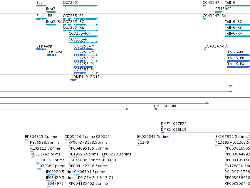Select the CR43992 gene feature
The image size is (250, 188).
pos(219,12)
